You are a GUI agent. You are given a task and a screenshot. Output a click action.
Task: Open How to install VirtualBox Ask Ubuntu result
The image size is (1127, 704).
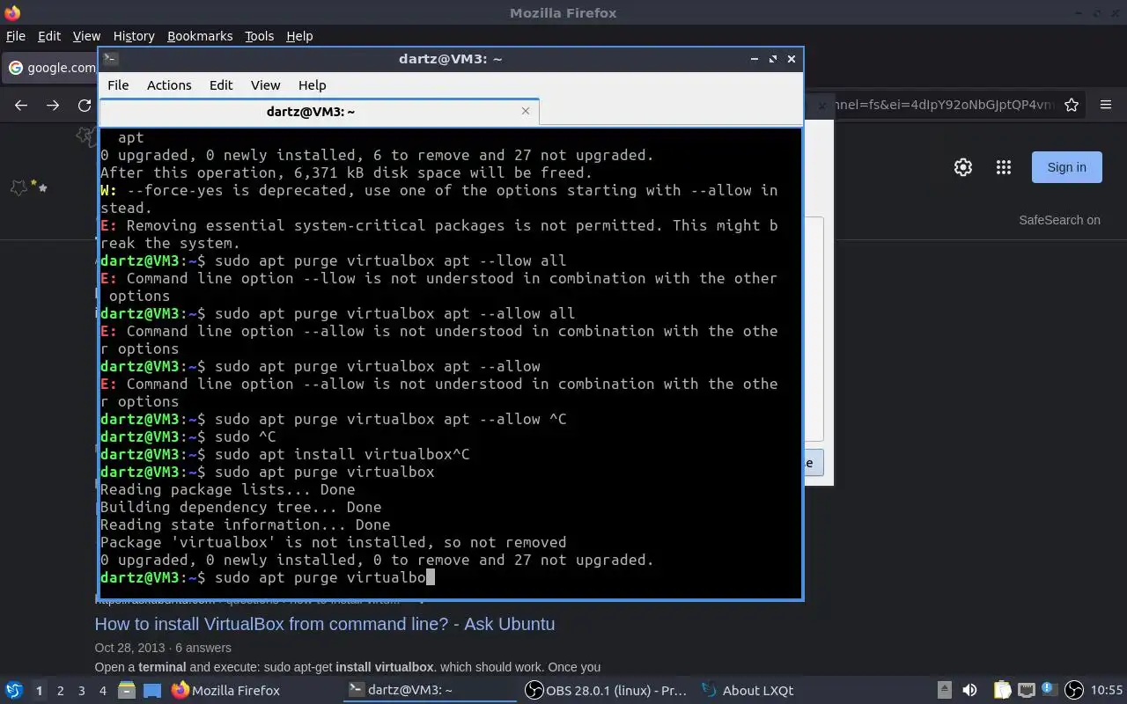pyautogui.click(x=325, y=624)
